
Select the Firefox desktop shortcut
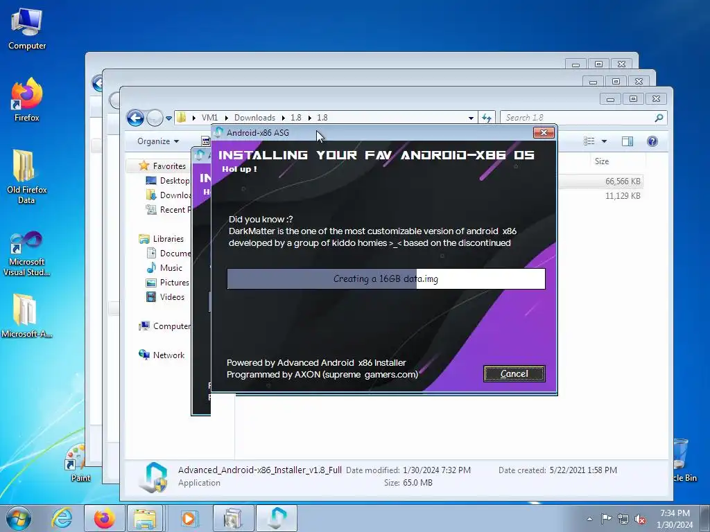pyautogui.click(x=27, y=100)
